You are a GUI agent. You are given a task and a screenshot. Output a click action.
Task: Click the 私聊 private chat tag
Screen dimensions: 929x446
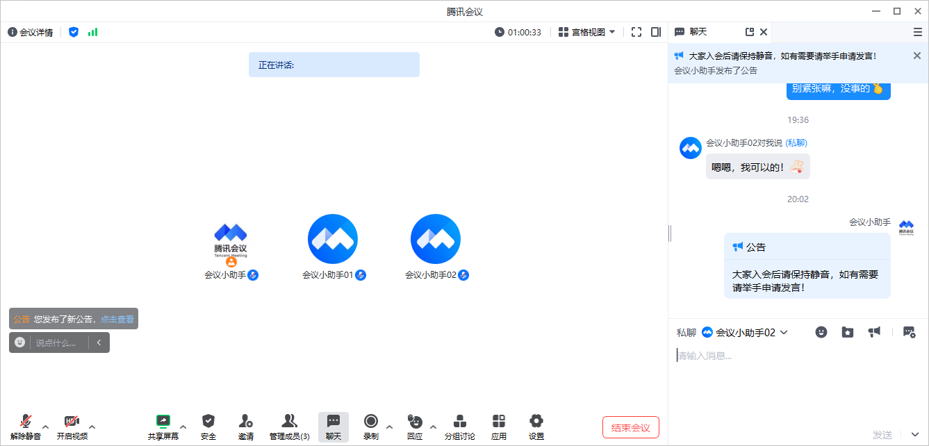pos(796,142)
